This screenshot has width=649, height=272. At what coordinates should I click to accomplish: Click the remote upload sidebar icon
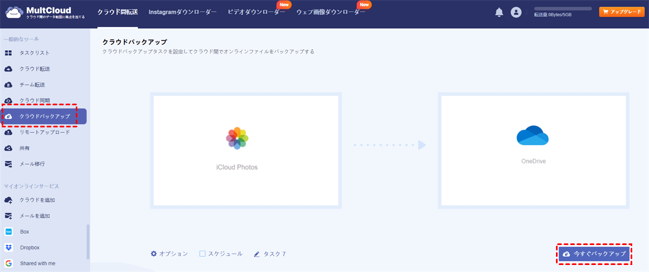[9, 132]
